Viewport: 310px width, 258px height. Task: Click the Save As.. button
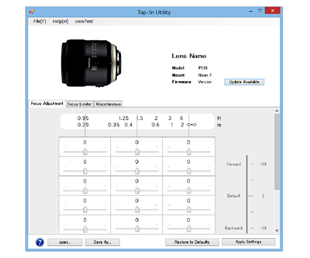102,242
